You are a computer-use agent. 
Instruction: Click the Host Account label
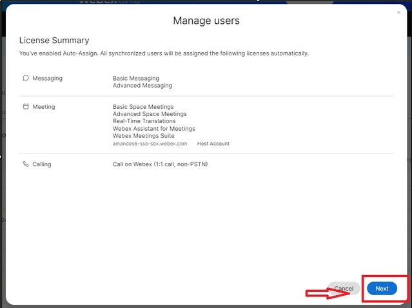point(213,144)
